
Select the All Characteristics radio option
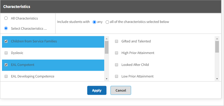point(6,18)
